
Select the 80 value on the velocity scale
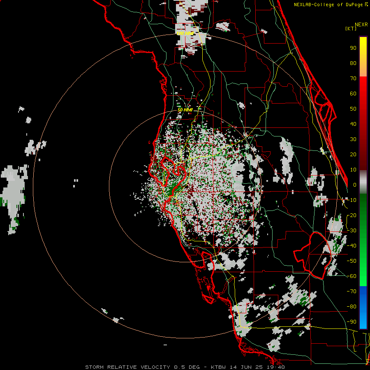click(353, 63)
